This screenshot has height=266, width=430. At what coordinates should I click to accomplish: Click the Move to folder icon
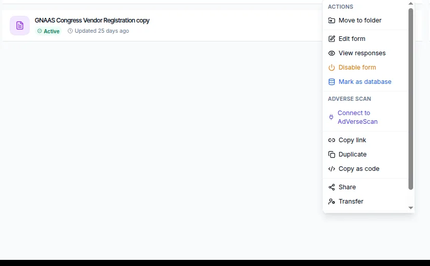click(x=332, y=20)
